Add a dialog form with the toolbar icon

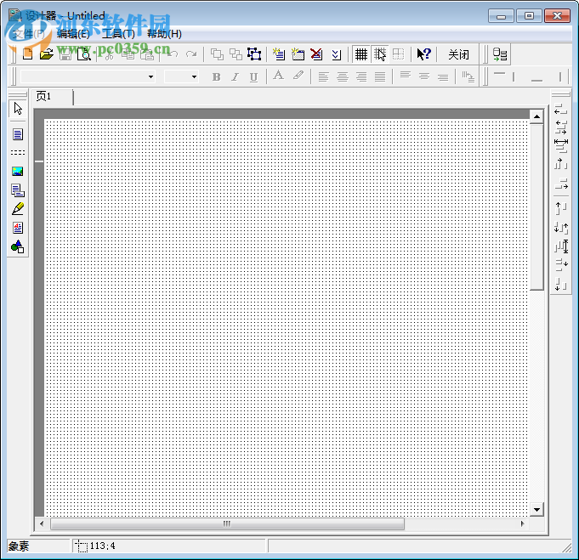(x=298, y=54)
